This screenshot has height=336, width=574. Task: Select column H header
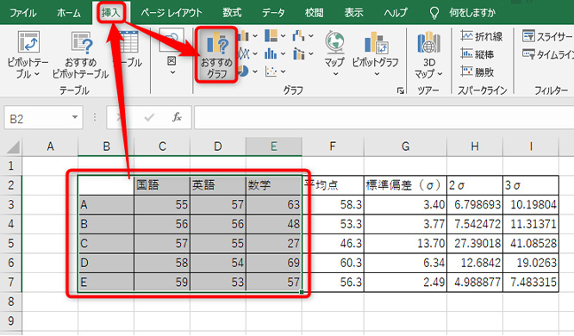[x=475, y=146]
